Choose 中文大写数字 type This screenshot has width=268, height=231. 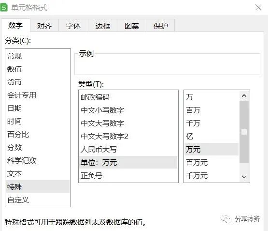pyautogui.click(x=128, y=123)
